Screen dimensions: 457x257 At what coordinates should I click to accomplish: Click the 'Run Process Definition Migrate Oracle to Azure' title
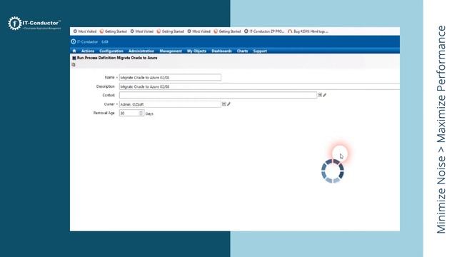117,58
